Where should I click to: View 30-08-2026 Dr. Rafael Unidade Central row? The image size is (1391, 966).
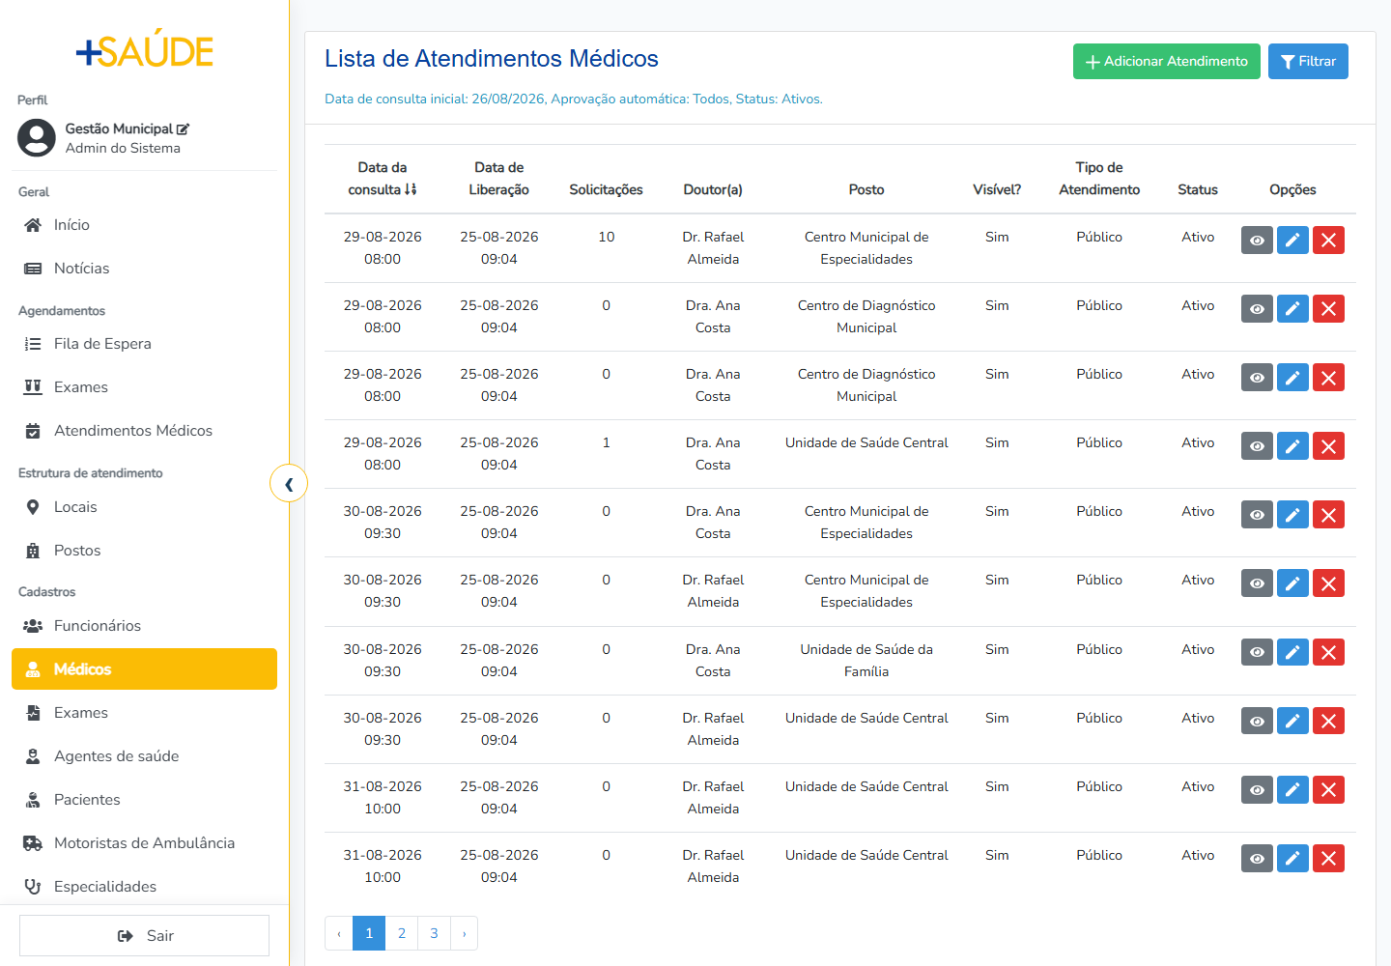pyautogui.click(x=1257, y=722)
